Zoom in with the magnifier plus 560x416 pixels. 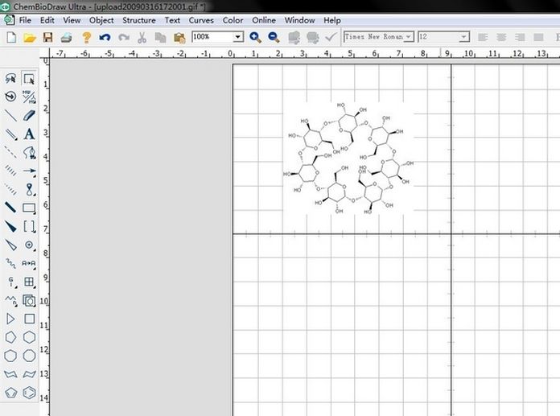255,37
